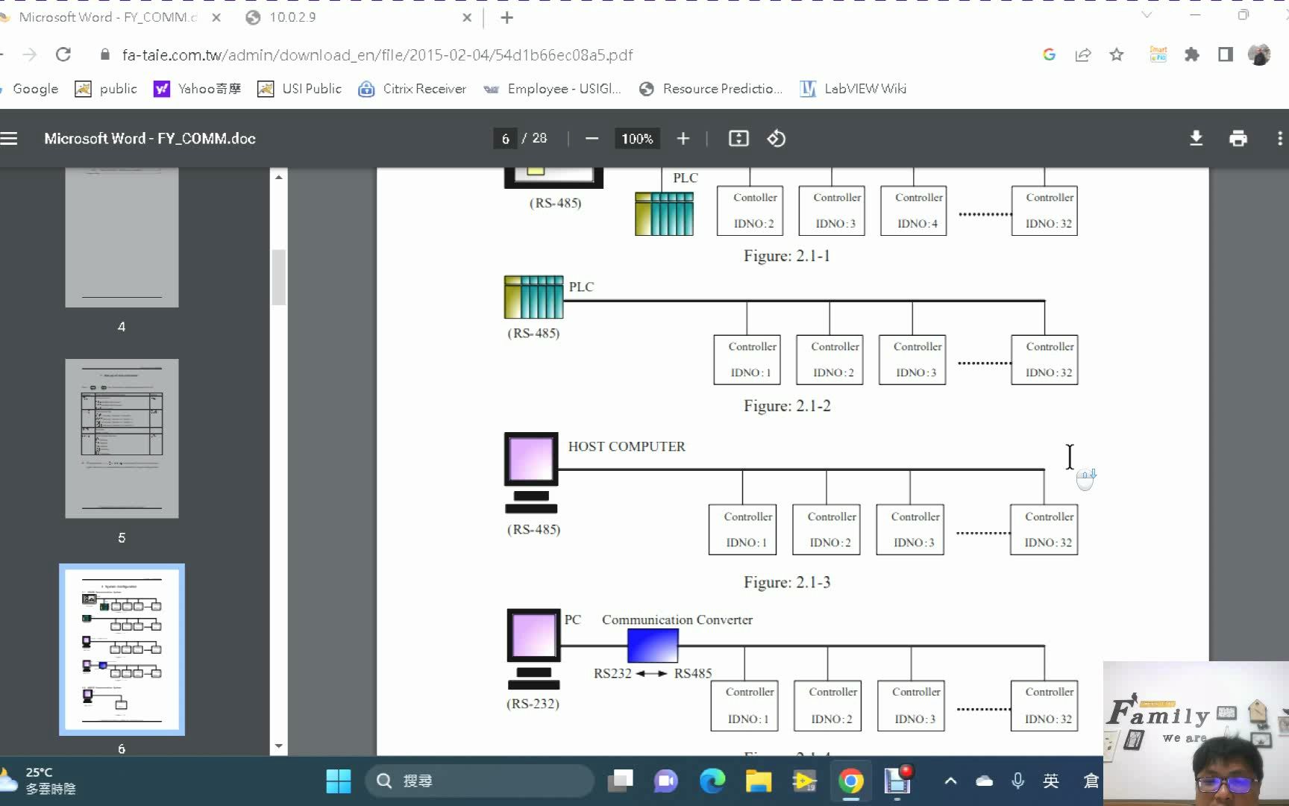Reload the current page

[x=63, y=54]
